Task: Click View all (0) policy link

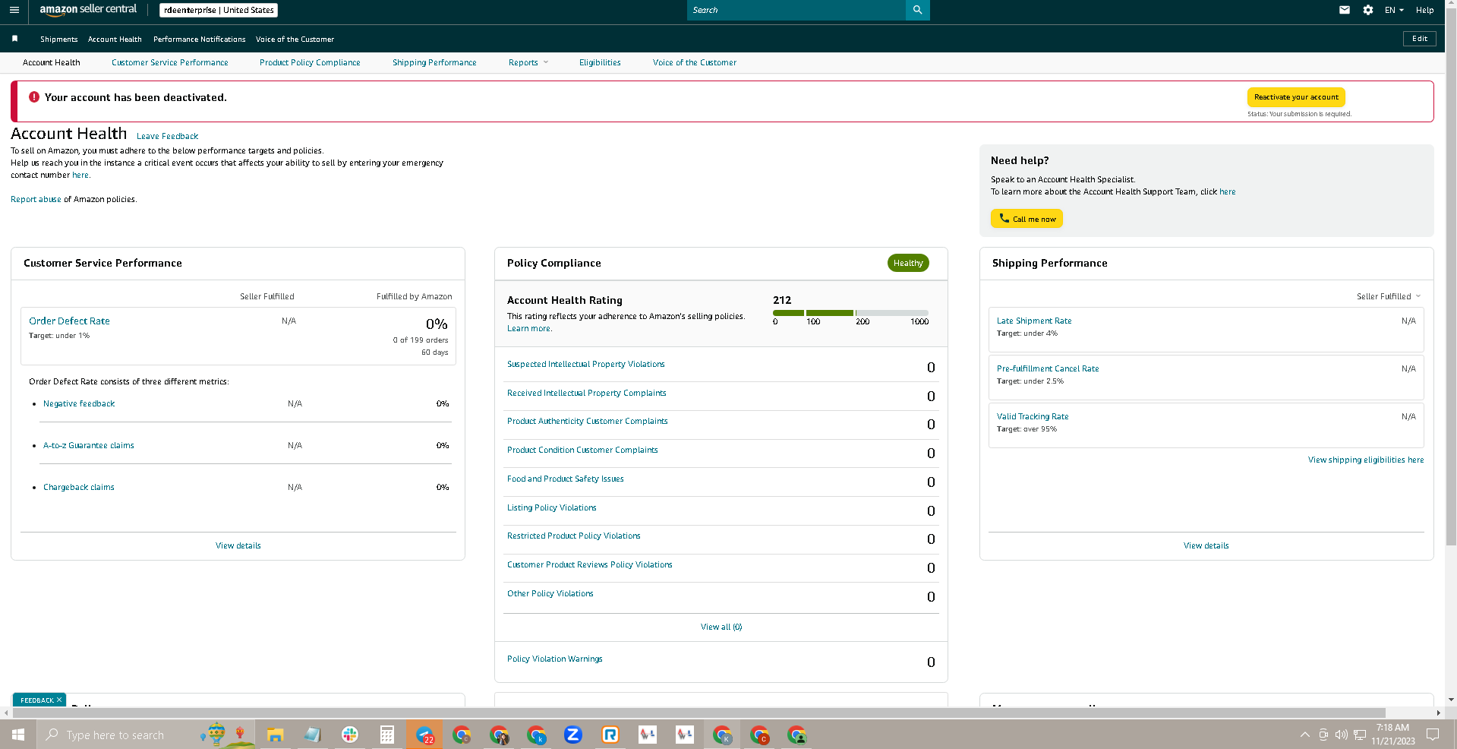Action: [x=721, y=627]
